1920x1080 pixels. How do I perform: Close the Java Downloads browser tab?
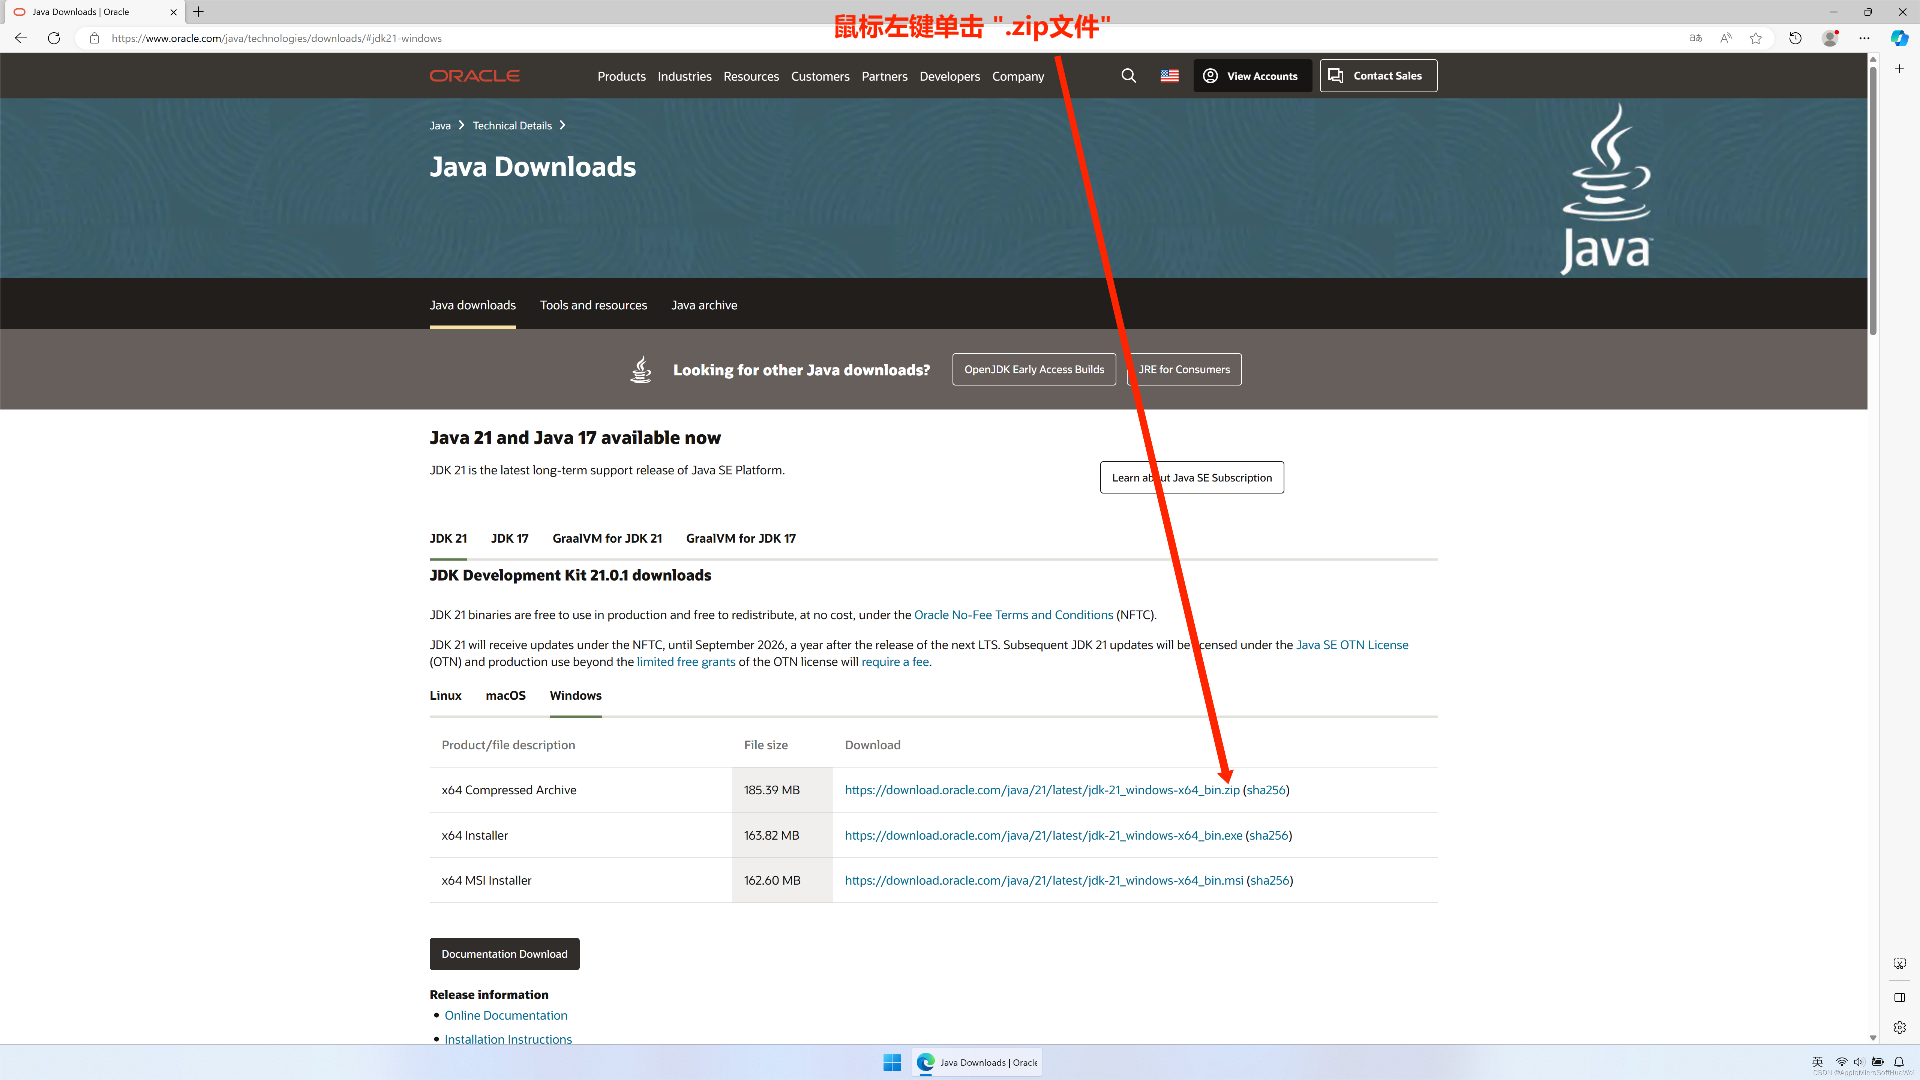[x=173, y=12]
